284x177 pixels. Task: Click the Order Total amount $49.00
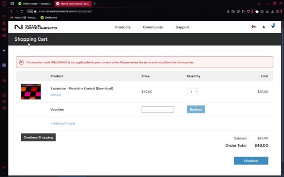pyautogui.click(x=261, y=146)
